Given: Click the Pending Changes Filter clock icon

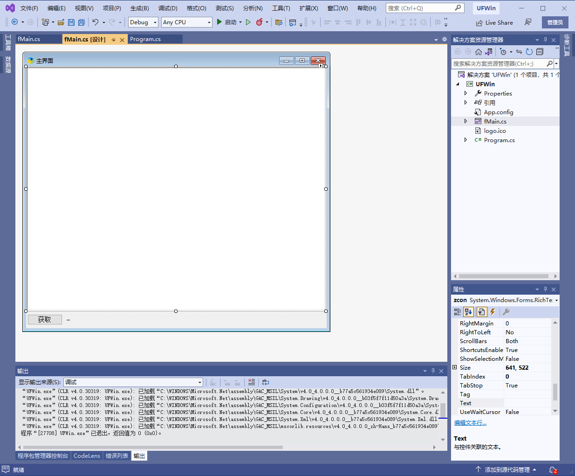Looking at the screenshot, I should tap(503, 52).
